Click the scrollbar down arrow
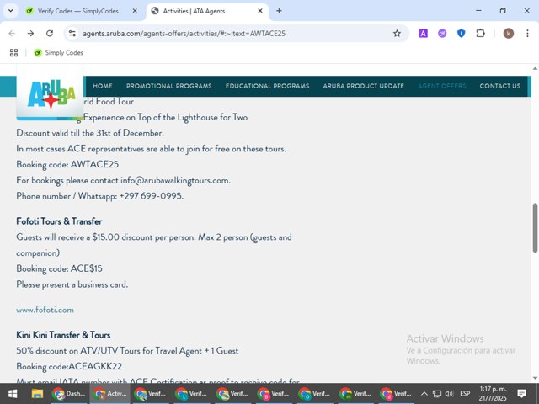Viewport: 539px width, 404px height. click(x=536, y=379)
